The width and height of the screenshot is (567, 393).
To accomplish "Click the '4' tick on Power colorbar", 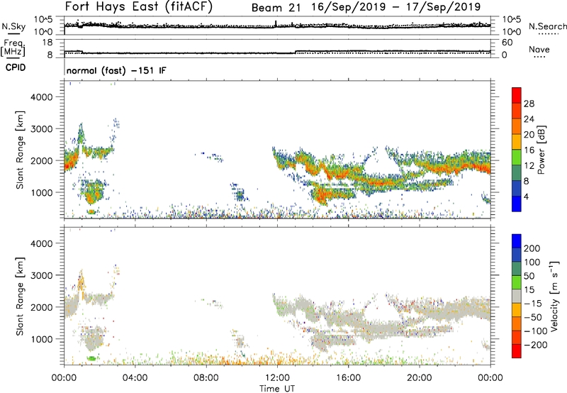I will (x=527, y=197).
